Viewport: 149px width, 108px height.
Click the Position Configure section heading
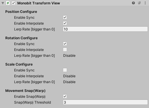21,12
